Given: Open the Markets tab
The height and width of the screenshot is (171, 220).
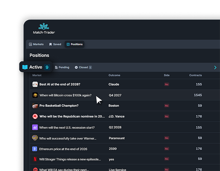Looking at the screenshot, I should tap(36, 44).
